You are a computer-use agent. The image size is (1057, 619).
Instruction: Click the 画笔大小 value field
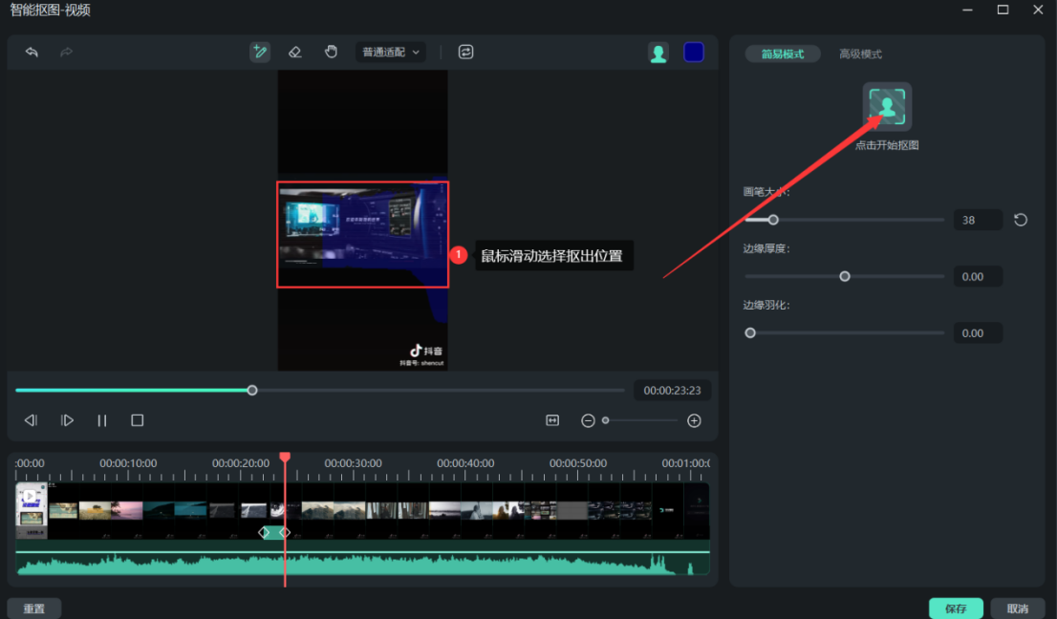coord(978,221)
